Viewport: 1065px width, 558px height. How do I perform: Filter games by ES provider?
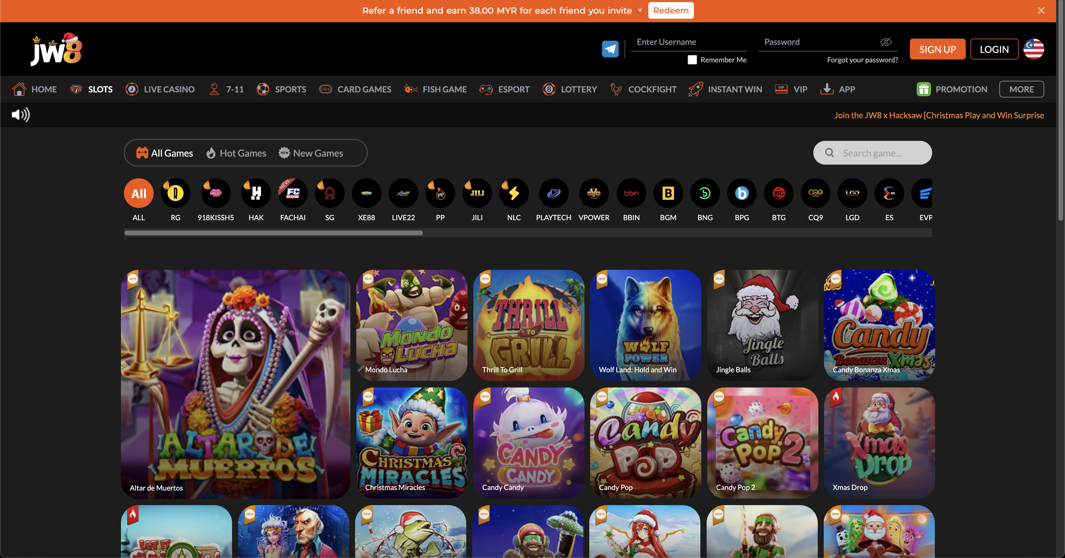(x=889, y=200)
